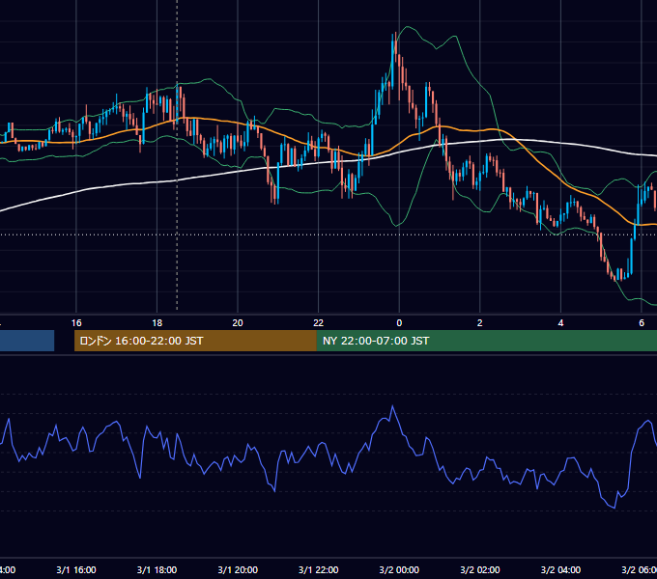Click the 3/2 04:00 time label
Screen dimensions: 657x579
tap(560, 569)
